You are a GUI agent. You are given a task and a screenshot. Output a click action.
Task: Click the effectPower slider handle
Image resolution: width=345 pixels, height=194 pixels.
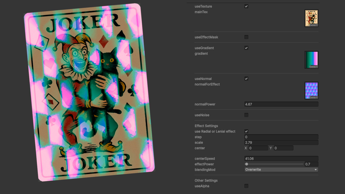[246, 164]
